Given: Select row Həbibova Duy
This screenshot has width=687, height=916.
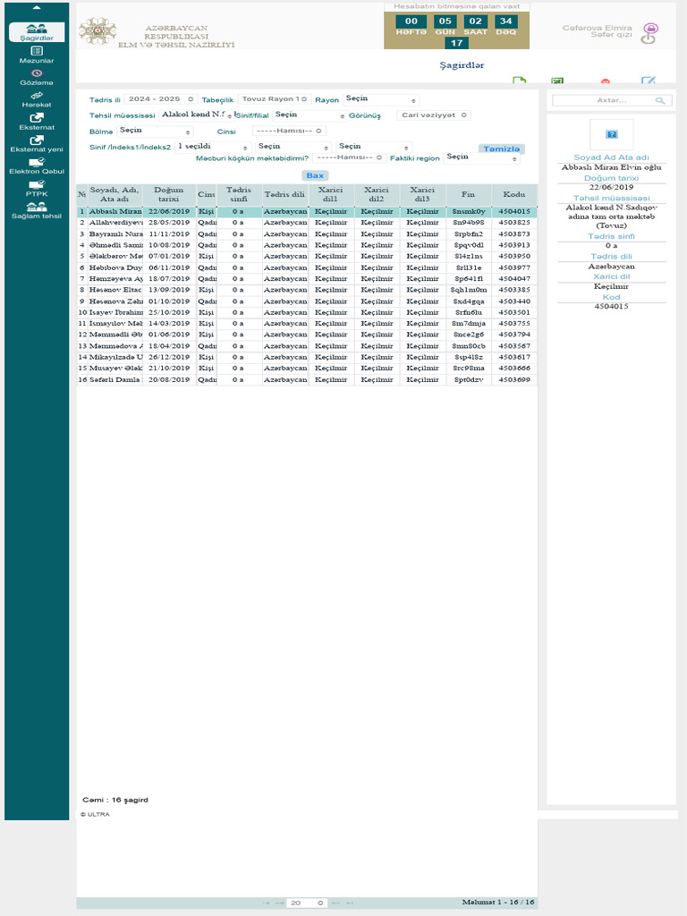Looking at the screenshot, I should (x=307, y=267).
